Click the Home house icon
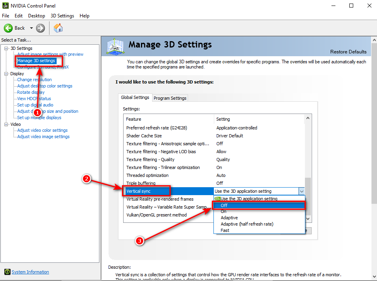The image size is (377, 281). tap(58, 28)
